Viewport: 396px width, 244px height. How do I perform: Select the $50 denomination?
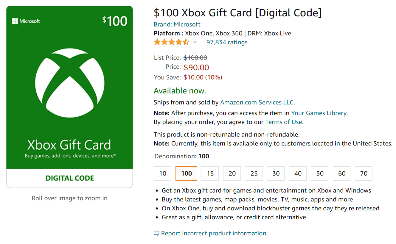point(319,173)
